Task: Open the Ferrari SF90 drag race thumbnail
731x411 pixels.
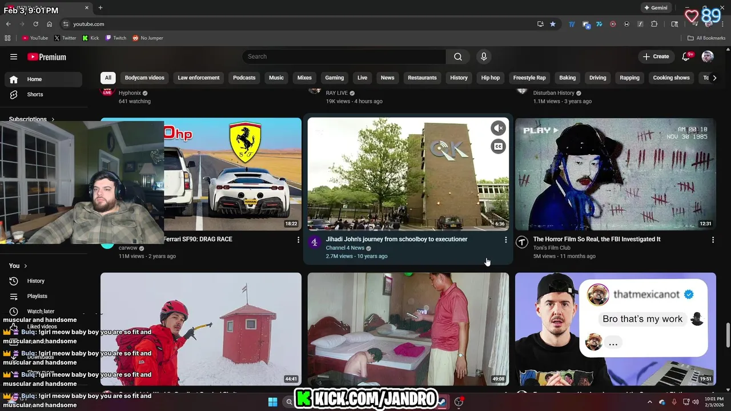Action: [x=233, y=174]
